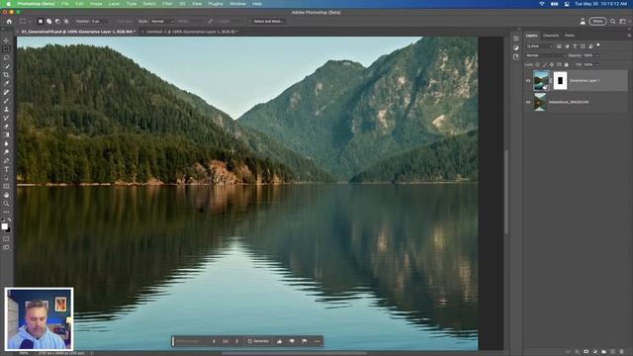Open the Adjustments panel icon
633x356 pixels.
516,47
